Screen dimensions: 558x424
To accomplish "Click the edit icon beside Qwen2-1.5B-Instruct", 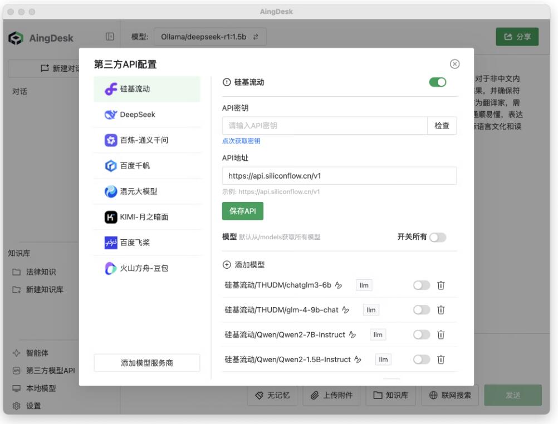I will coord(358,359).
